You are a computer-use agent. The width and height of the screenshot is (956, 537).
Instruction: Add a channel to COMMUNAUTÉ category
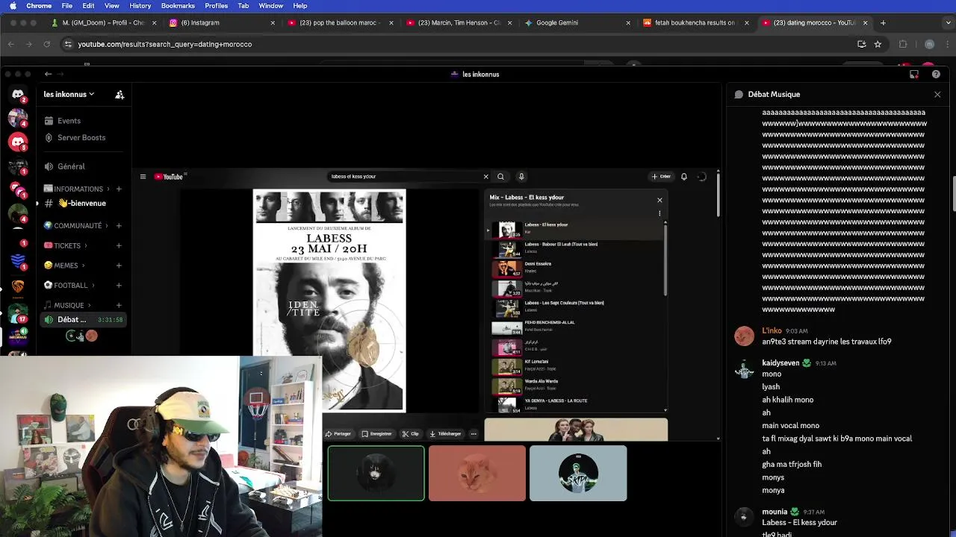click(x=119, y=226)
